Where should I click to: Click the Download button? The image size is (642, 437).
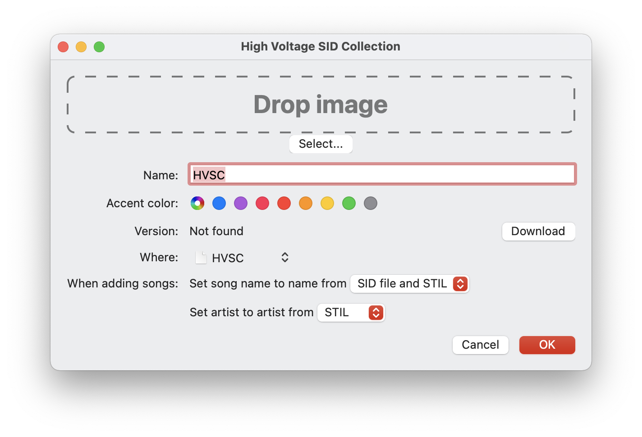tap(538, 232)
